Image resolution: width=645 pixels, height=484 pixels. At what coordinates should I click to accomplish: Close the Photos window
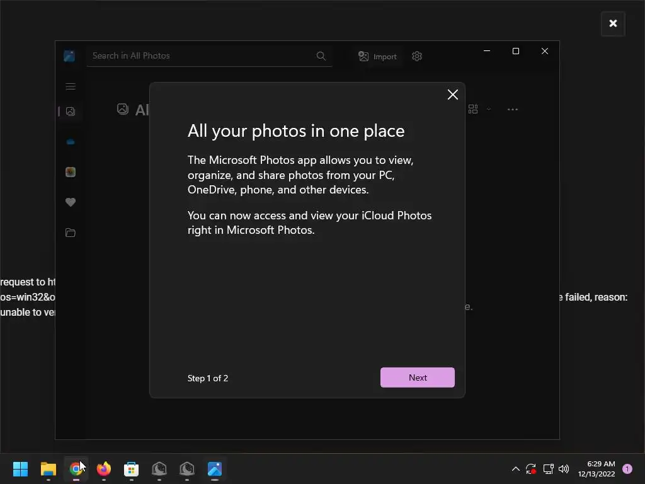tap(545, 51)
